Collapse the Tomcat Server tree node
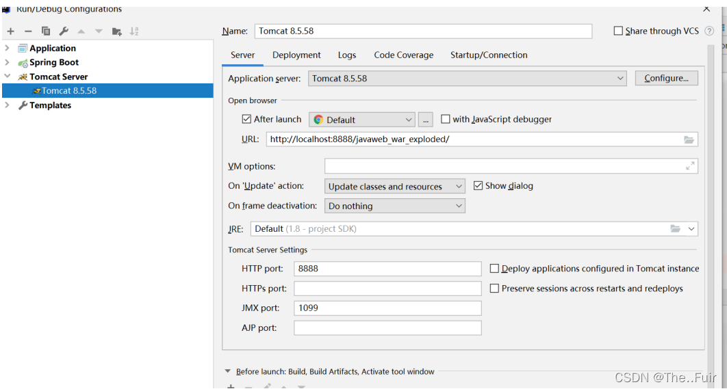This screenshot has width=727, height=389. [7, 77]
